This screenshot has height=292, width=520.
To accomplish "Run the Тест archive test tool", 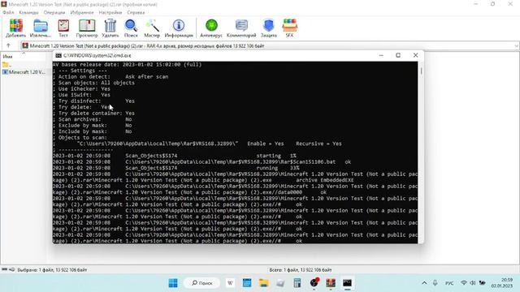I will tap(63, 28).
